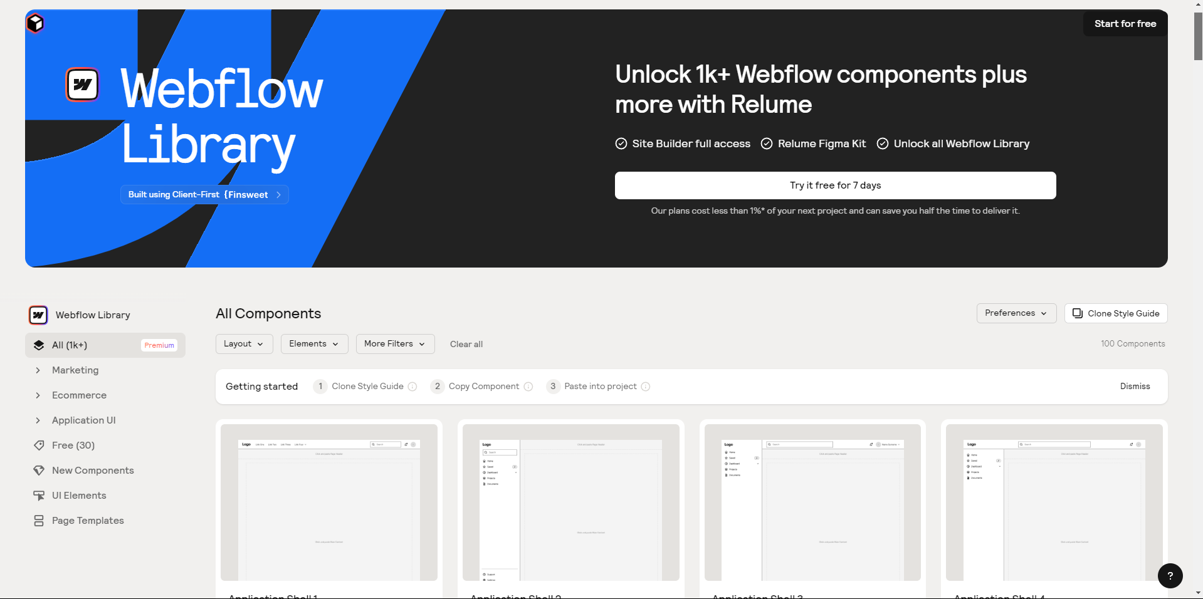
Task: Click the copy icon in the Clone Style Guide button
Action: [1078, 313]
